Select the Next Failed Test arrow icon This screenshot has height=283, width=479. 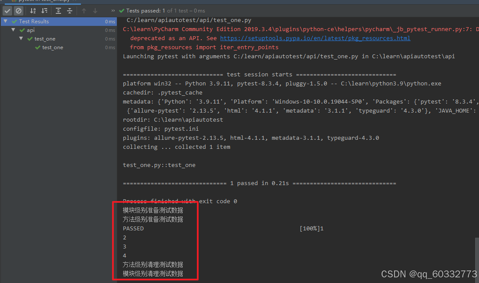coord(94,11)
